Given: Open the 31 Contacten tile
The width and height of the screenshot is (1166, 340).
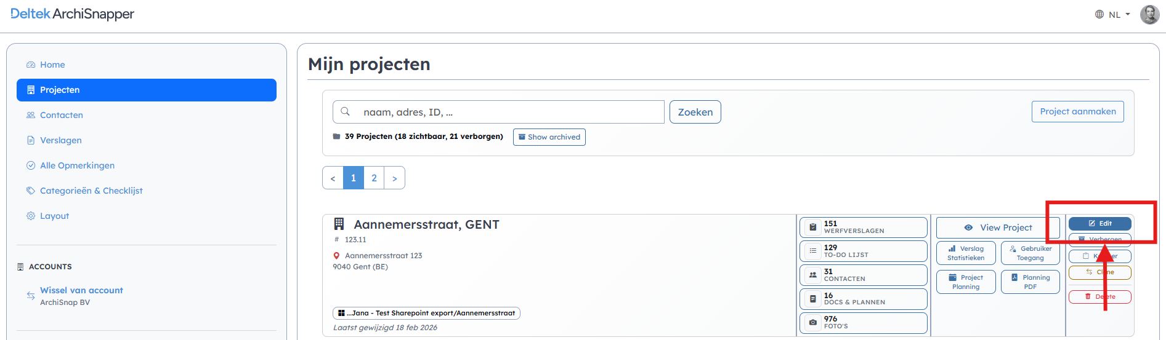Looking at the screenshot, I should (864, 275).
